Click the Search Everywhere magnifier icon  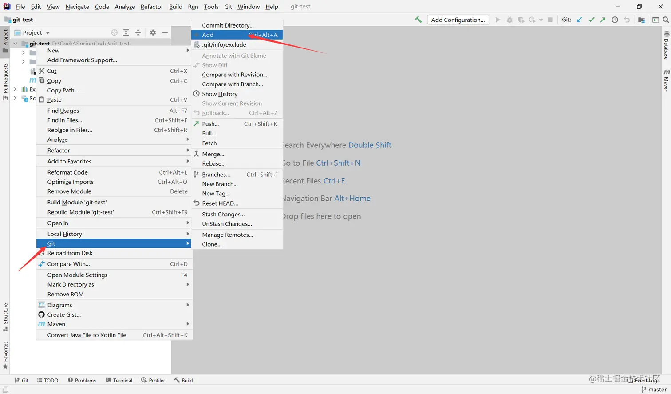[666, 20]
